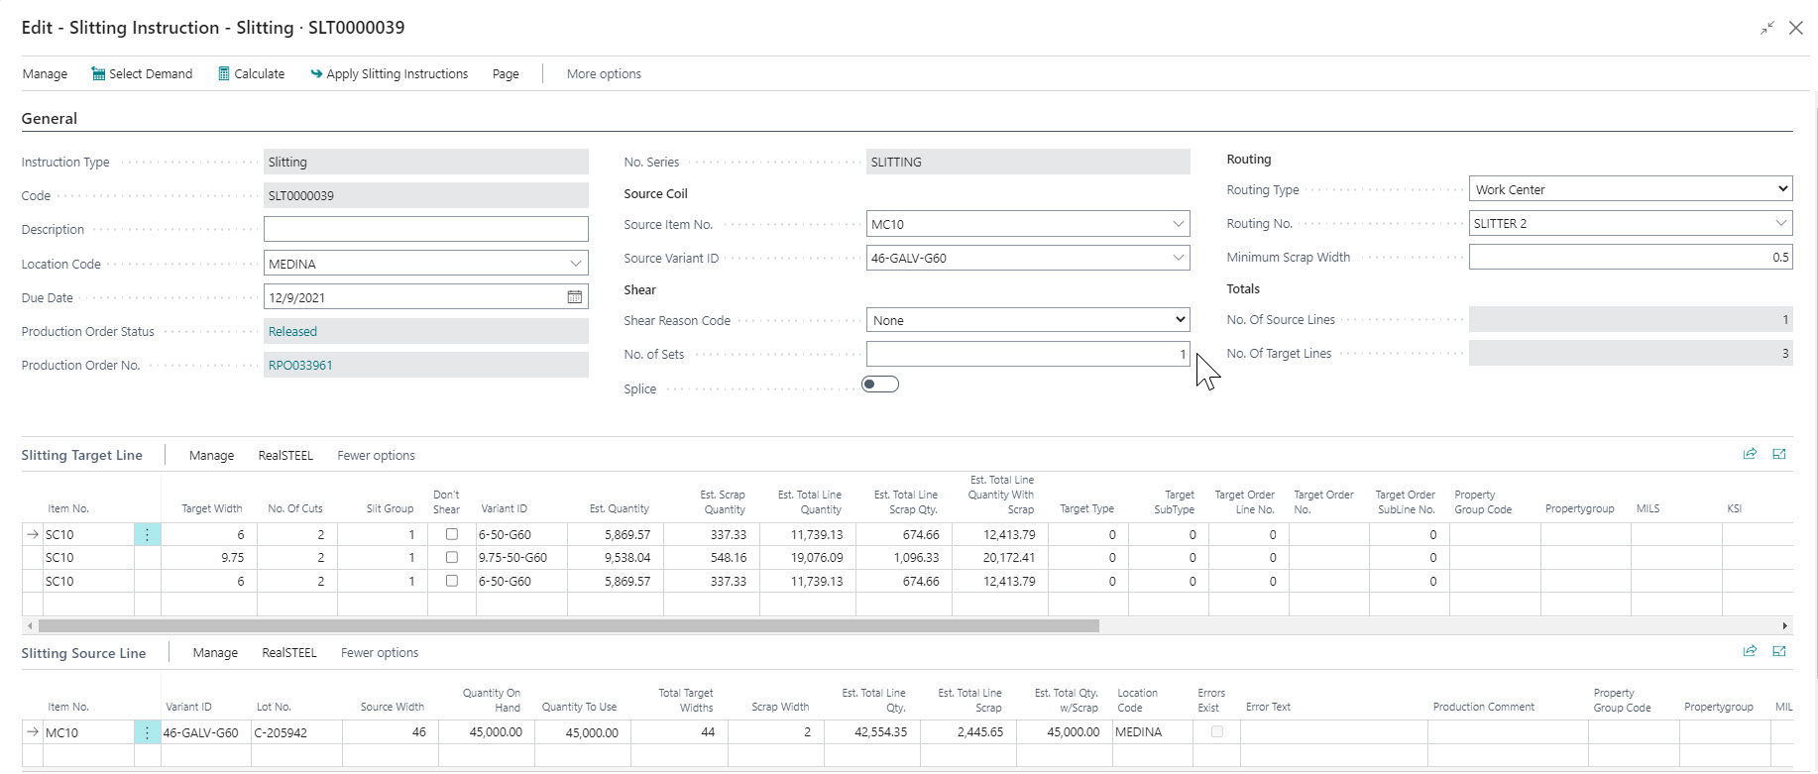Open Manage menu of Slitting Target Line
This screenshot has width=1818, height=774.
(211, 455)
